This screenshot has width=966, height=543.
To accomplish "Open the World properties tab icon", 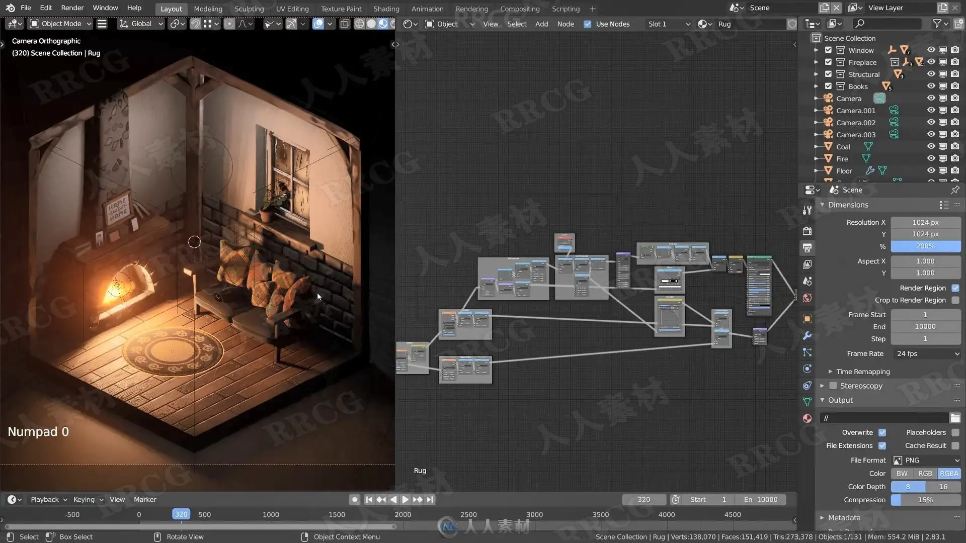I will 807,298.
